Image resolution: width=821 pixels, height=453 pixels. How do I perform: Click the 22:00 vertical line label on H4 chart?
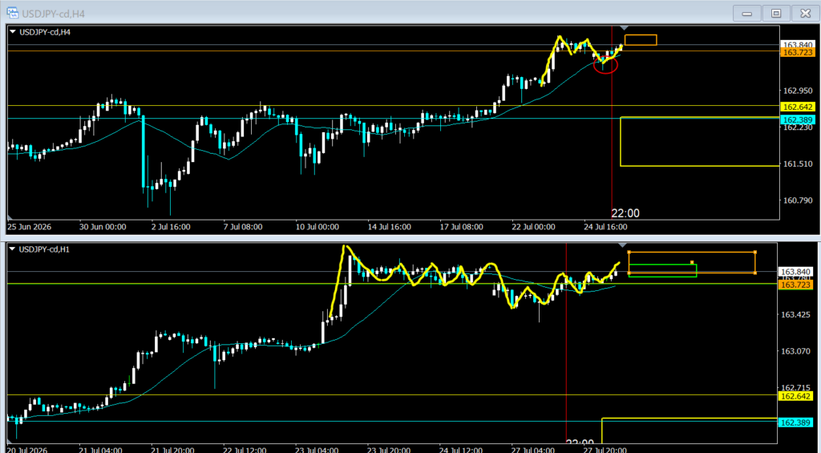pos(625,213)
